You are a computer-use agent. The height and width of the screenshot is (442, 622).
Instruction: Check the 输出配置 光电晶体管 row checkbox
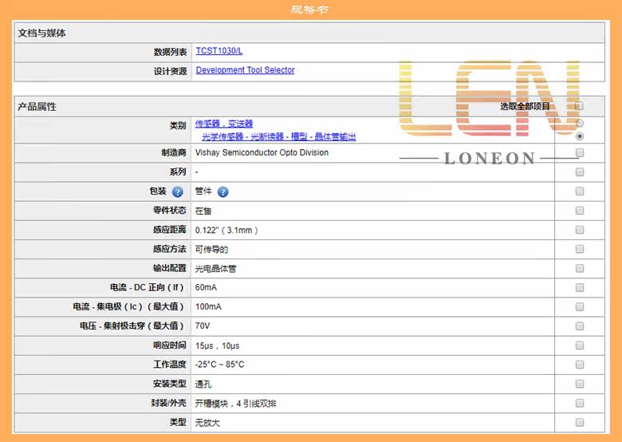(x=580, y=268)
